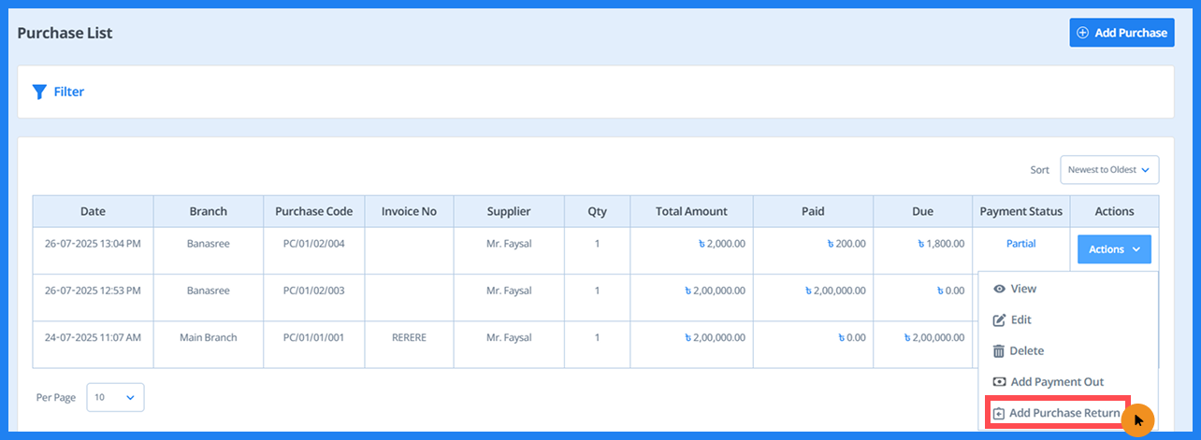Click the money icon for Add Payment Out

(999, 382)
